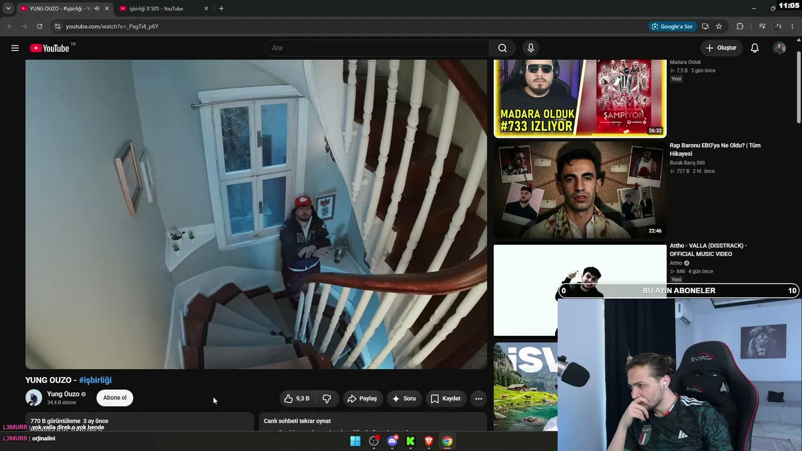Open the browser extensions puzzle icon
The height and width of the screenshot is (451, 802).
pos(740,26)
